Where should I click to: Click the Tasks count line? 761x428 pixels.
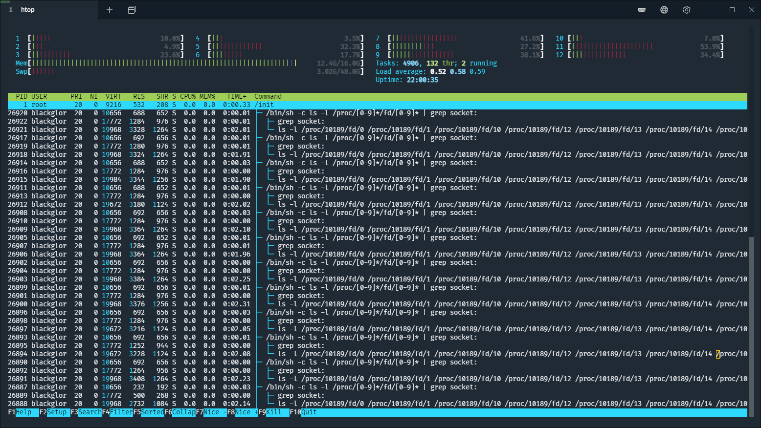pyautogui.click(x=436, y=64)
